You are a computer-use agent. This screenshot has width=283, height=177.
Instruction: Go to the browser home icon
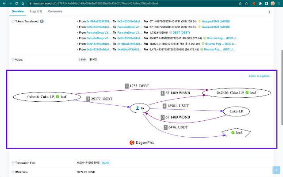[x=23, y=4]
